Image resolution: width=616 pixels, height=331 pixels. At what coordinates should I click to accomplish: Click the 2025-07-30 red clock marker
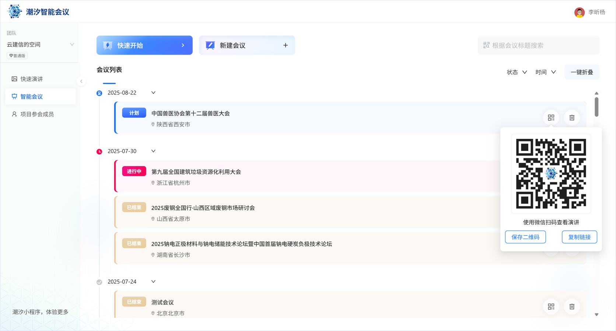[x=99, y=152]
